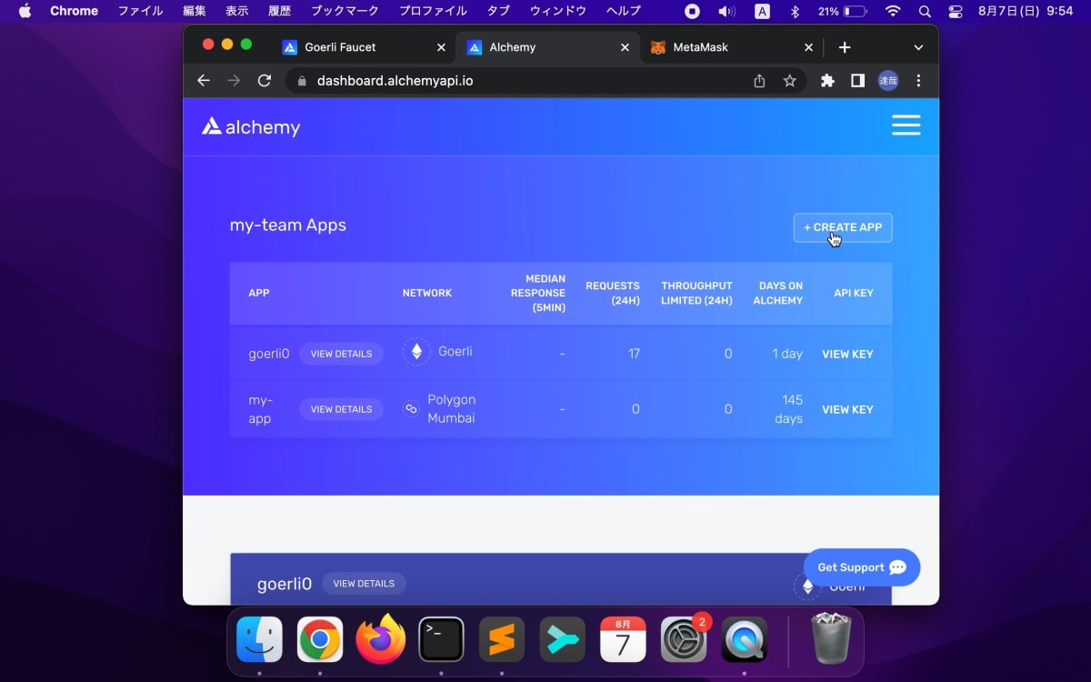The height and width of the screenshot is (682, 1091).
Task: Go back with browser back arrow
Action: click(x=204, y=81)
